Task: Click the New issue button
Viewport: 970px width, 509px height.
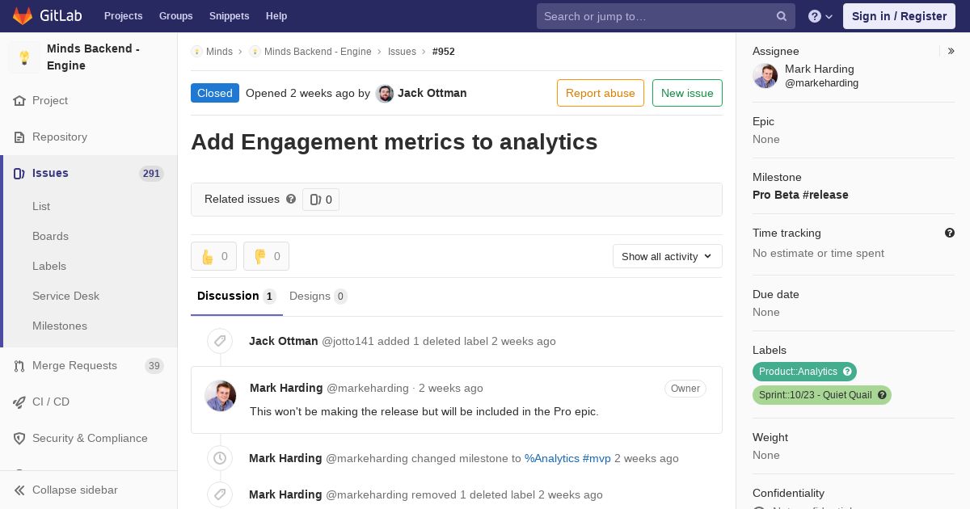Action: pyautogui.click(x=687, y=93)
